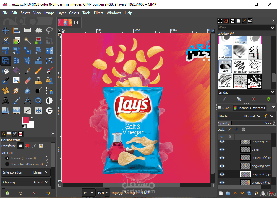Choose the Flip tool

point(49,51)
